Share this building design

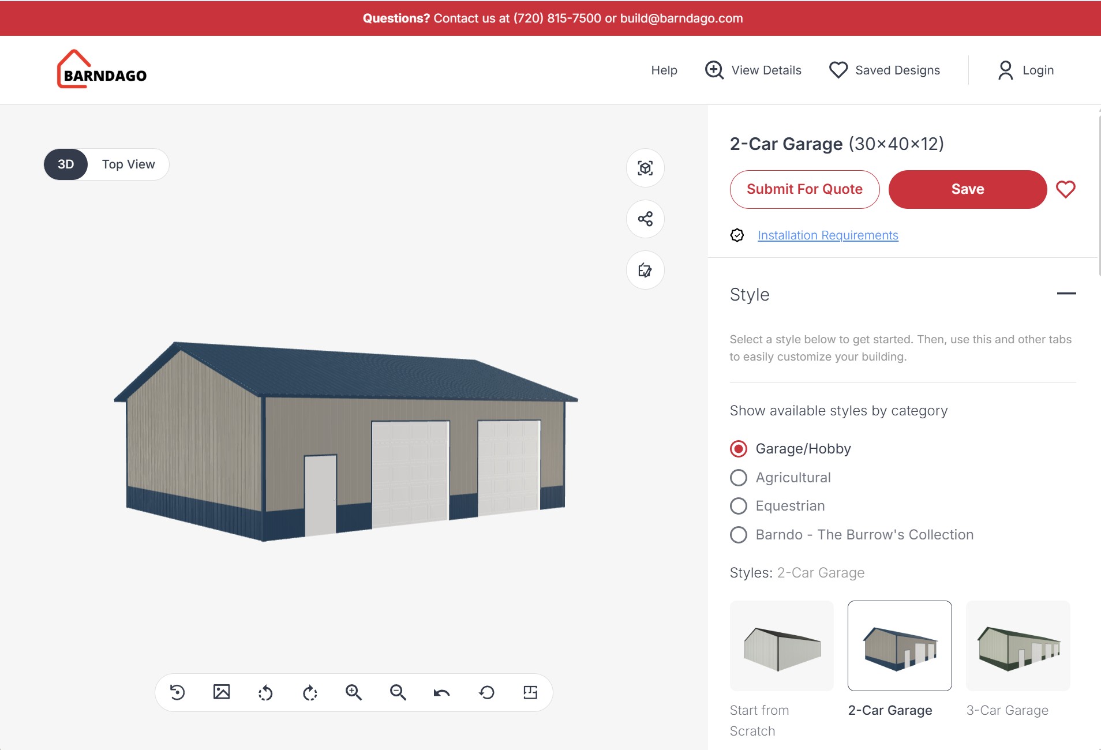645,219
